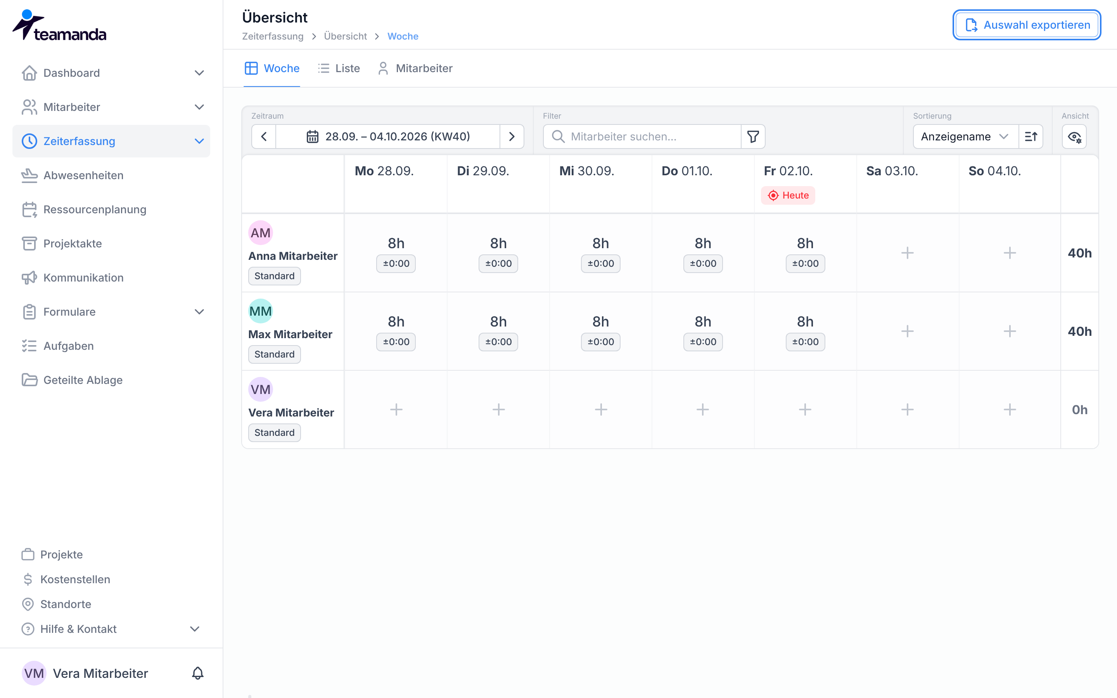The image size is (1117, 698).
Task: Open Abwesenheiten in sidebar
Action: (x=111, y=175)
